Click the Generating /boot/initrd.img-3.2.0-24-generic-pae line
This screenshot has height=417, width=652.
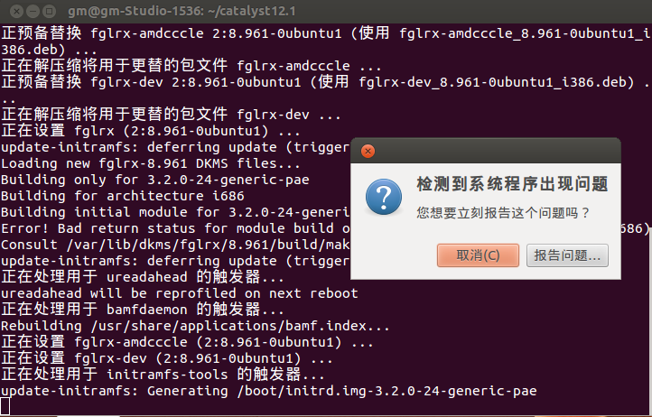268,391
